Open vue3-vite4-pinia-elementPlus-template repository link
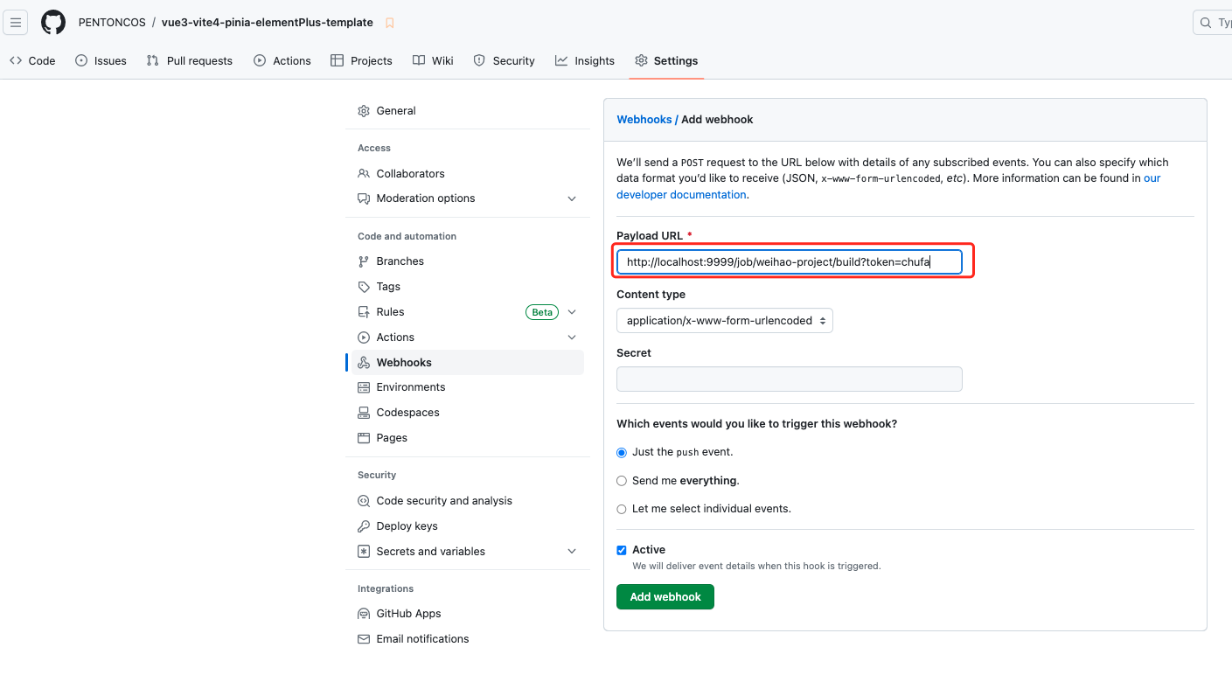 pyautogui.click(x=268, y=23)
